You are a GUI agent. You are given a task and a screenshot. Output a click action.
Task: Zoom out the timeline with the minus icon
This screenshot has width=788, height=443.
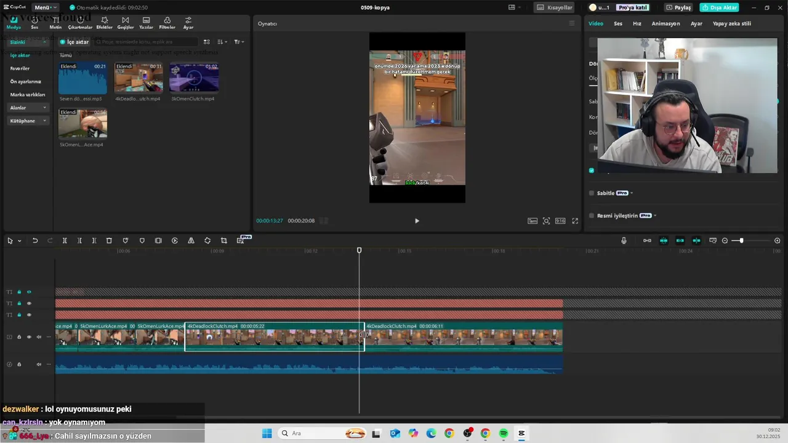[725, 241]
